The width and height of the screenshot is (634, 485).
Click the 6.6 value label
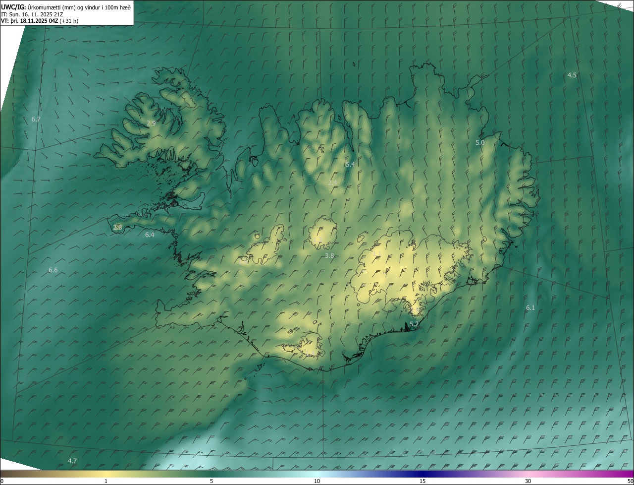pos(53,270)
